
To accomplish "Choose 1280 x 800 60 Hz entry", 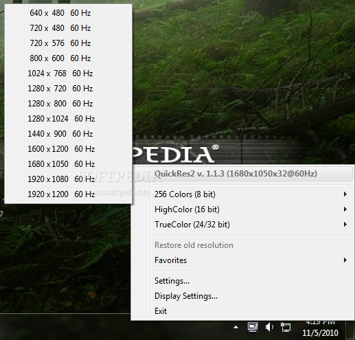I will (x=68, y=104).
